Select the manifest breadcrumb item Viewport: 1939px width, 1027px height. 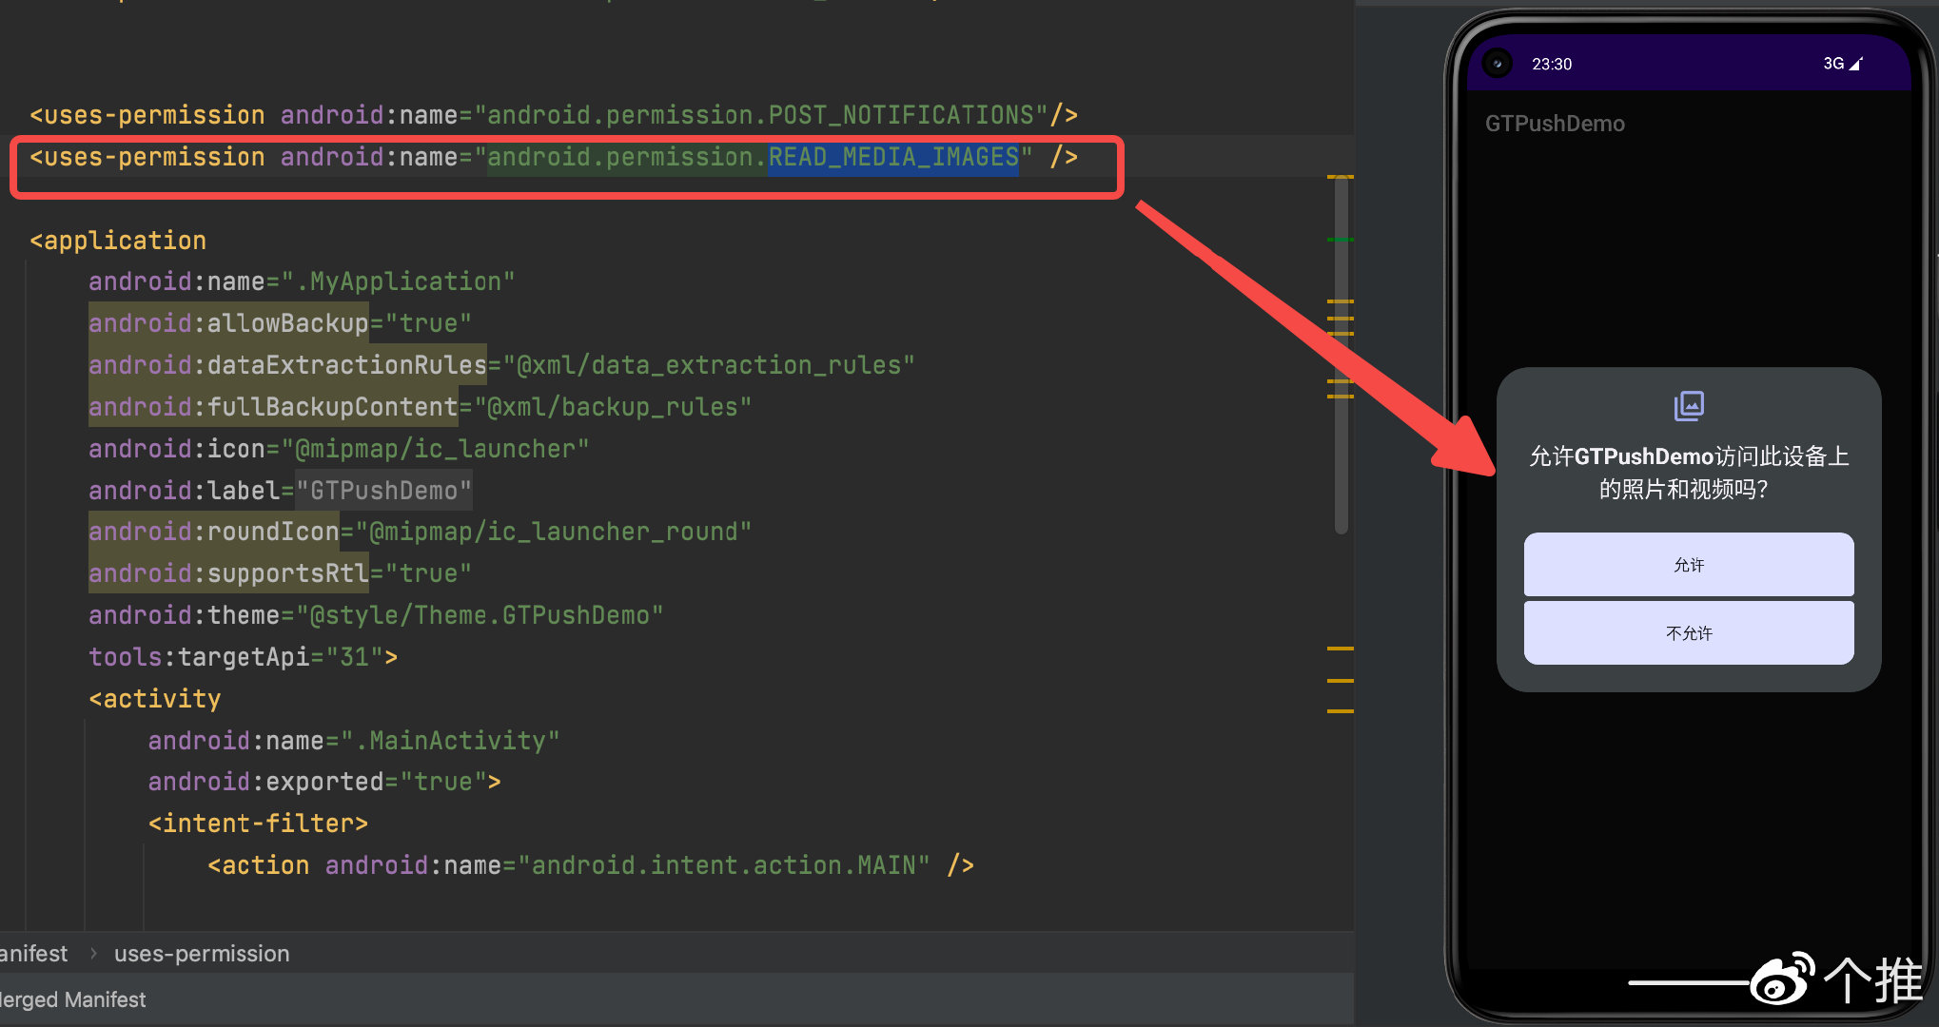click(33, 954)
